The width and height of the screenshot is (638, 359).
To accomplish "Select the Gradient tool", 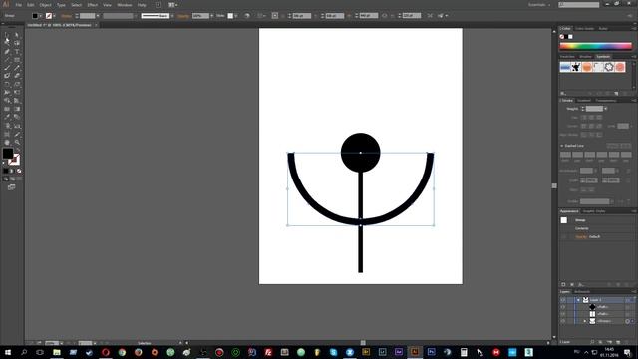I will [17, 109].
